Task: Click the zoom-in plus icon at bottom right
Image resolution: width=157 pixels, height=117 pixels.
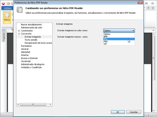Action: pos(148,115)
